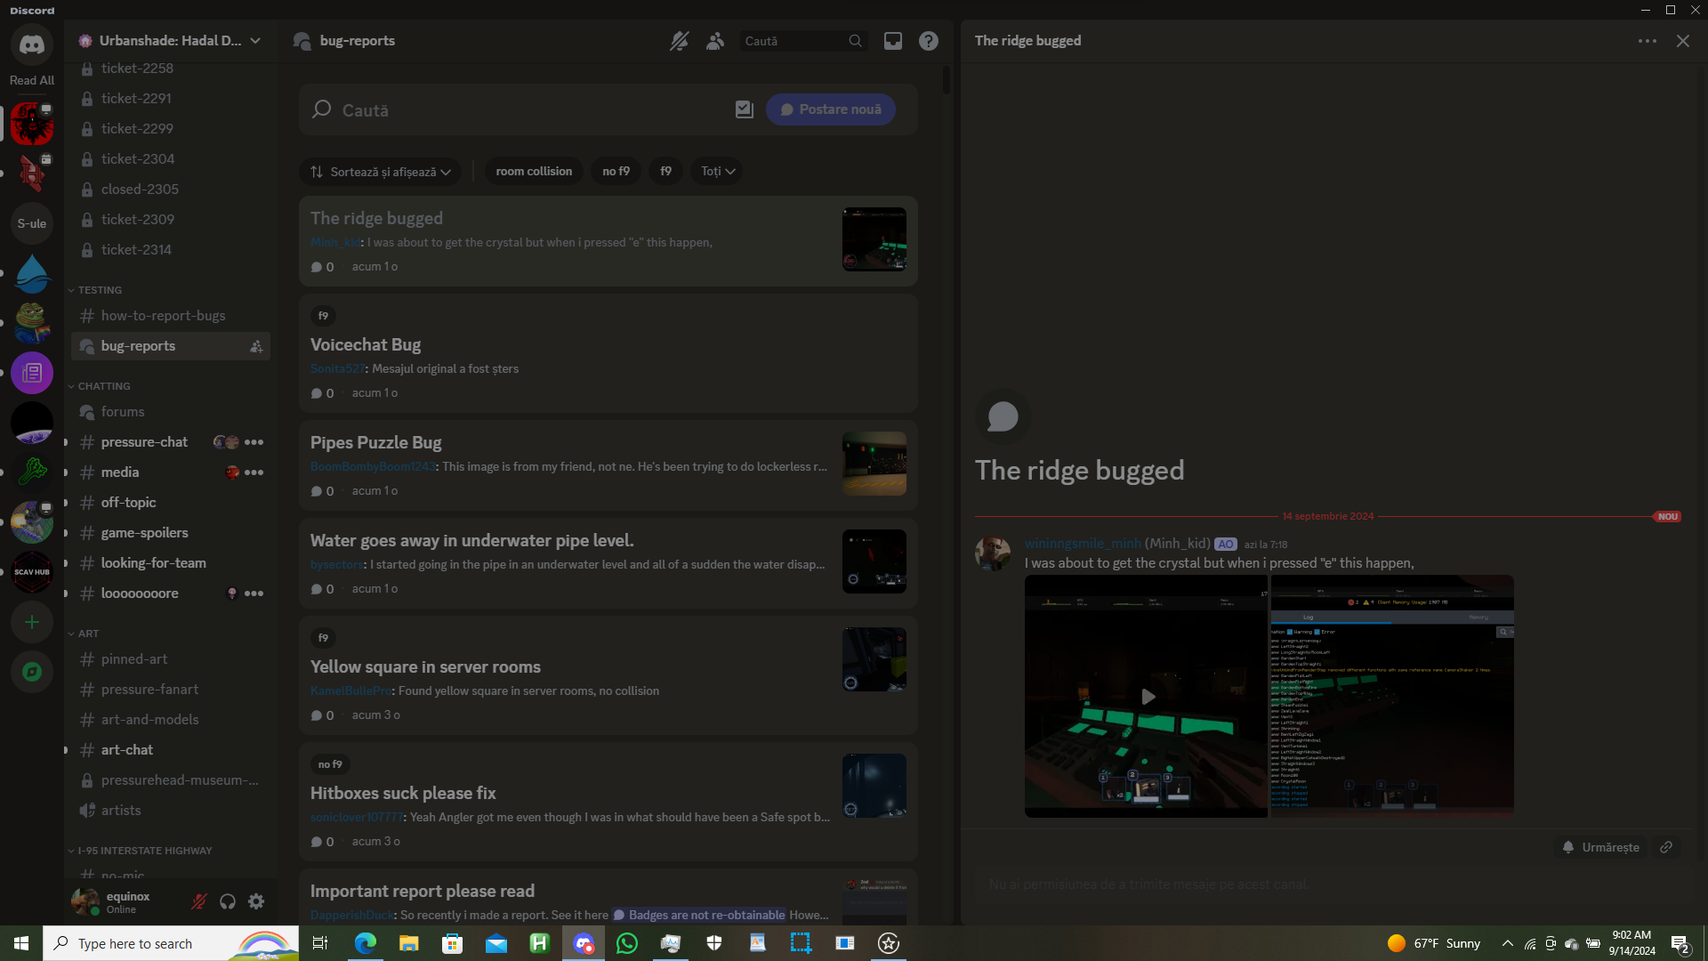Viewport: 1708px width, 961px height.
Task: Open the notification settings bell icon in header
Action: [679, 41]
